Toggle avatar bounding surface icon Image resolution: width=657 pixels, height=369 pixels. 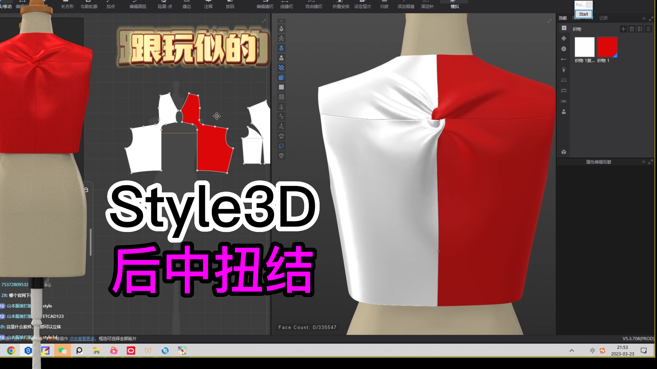(281, 58)
